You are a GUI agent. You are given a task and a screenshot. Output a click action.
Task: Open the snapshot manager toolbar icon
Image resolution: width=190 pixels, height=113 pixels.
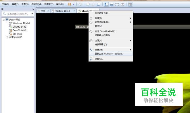[99, 4]
